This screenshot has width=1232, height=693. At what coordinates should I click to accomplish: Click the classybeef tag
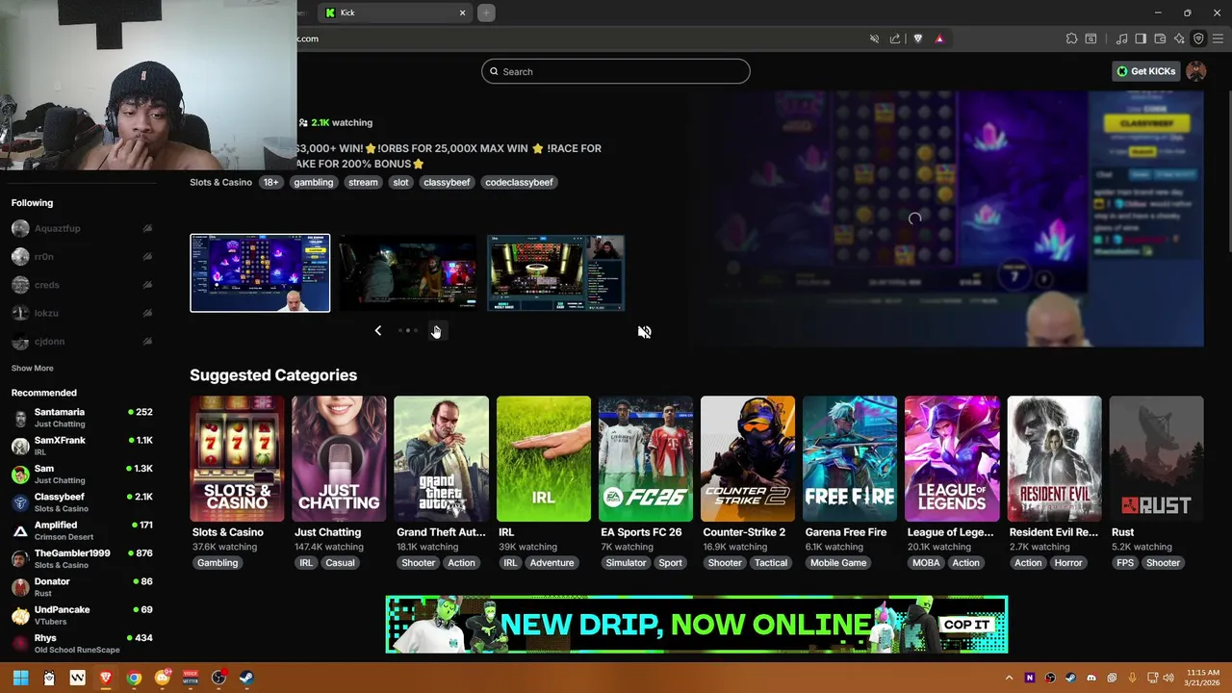click(447, 182)
